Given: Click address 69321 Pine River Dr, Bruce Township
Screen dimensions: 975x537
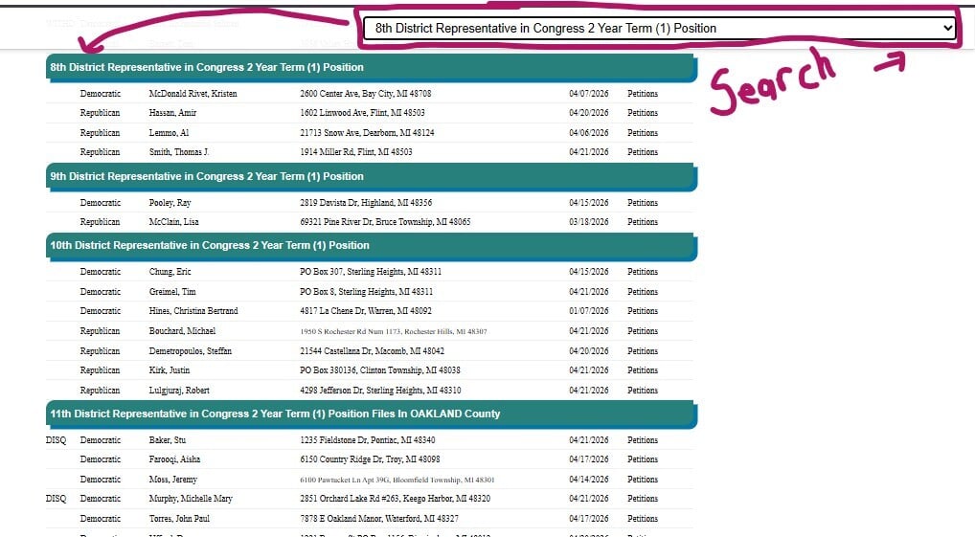Looking at the screenshot, I should 385,222.
